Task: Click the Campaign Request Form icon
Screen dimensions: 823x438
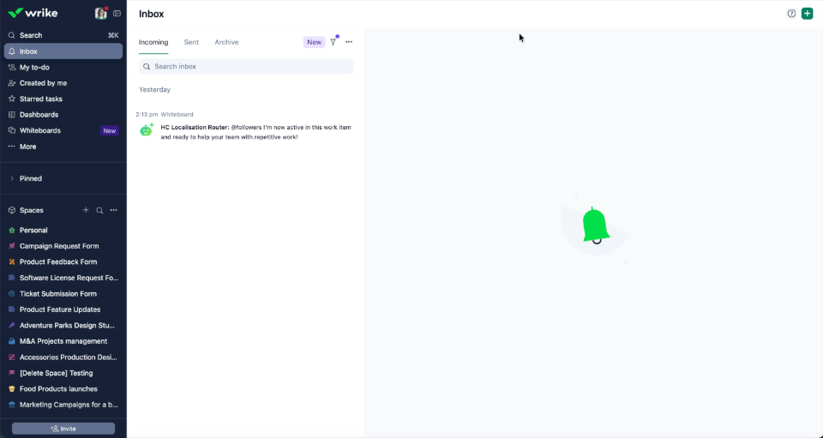Action: [x=12, y=246]
